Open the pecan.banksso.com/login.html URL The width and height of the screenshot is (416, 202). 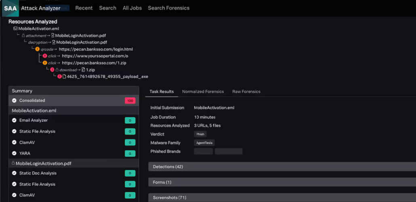(96, 49)
